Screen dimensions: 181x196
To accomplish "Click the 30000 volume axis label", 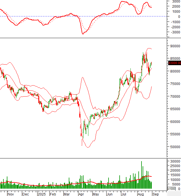I will point(175,161).
